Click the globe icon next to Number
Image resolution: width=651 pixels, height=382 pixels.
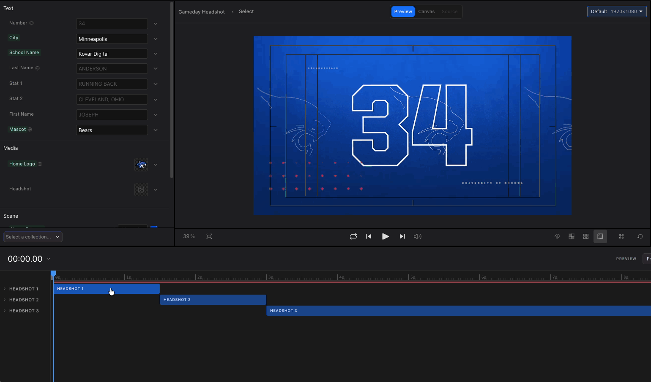pos(31,23)
